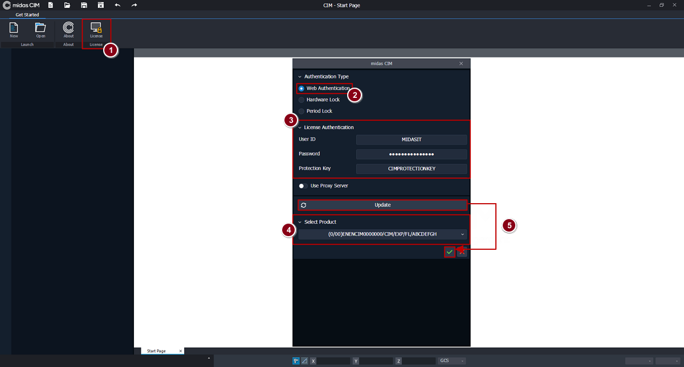Click the Update button

coord(382,205)
